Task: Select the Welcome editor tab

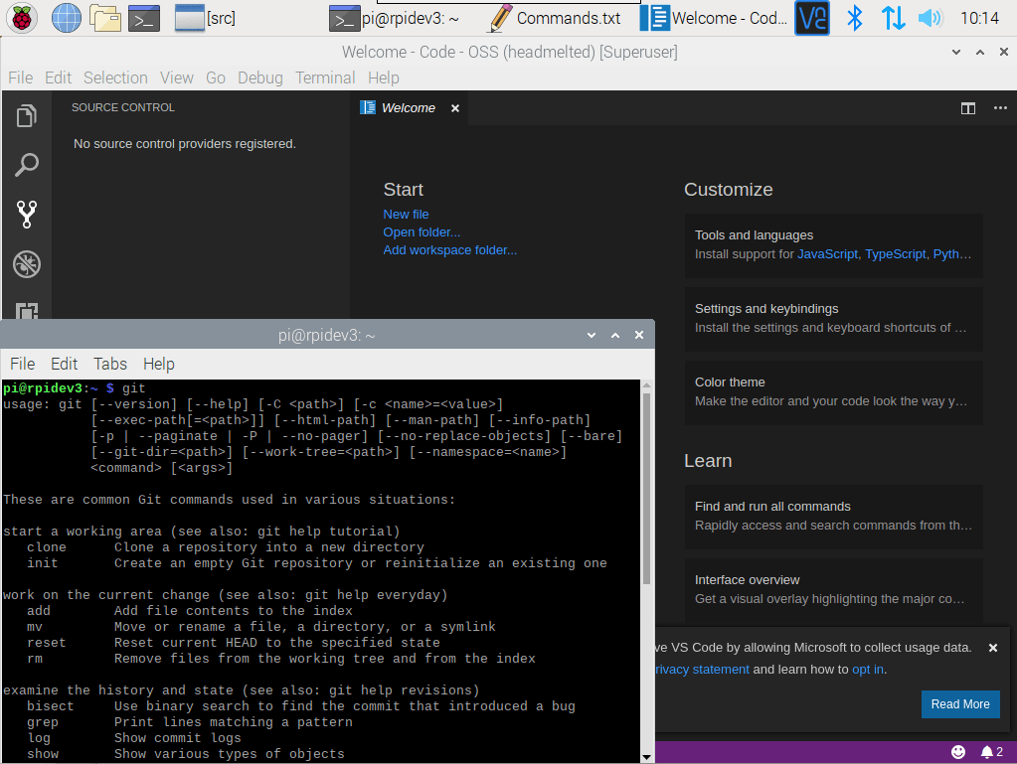Action: click(x=408, y=108)
